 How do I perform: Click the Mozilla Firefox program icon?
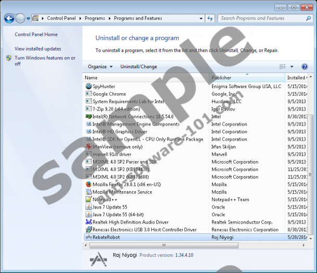(x=88, y=184)
